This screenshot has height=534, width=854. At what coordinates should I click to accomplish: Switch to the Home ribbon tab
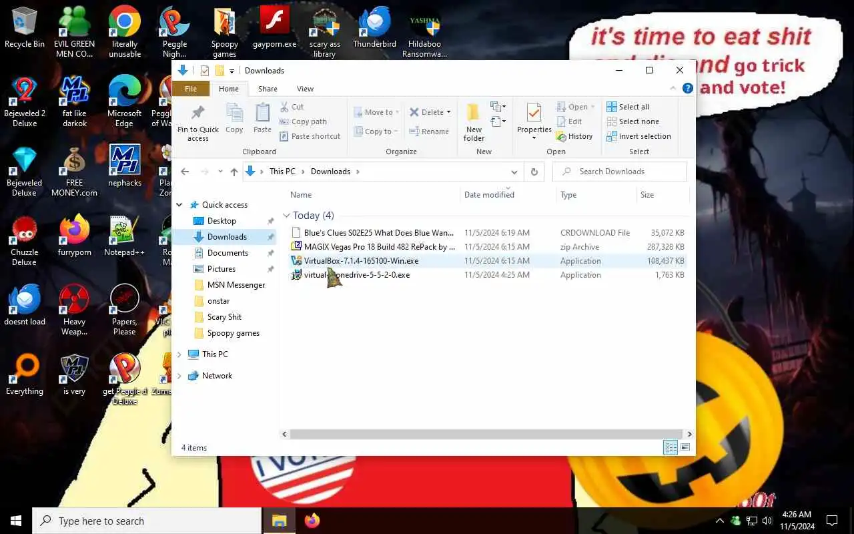click(229, 89)
